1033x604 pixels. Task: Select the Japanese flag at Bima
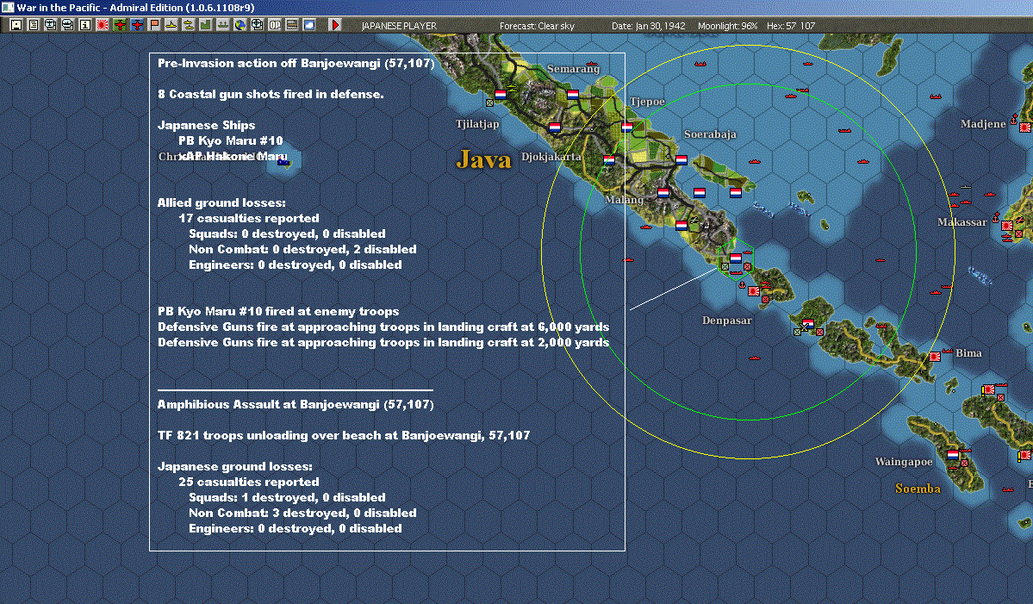(935, 357)
